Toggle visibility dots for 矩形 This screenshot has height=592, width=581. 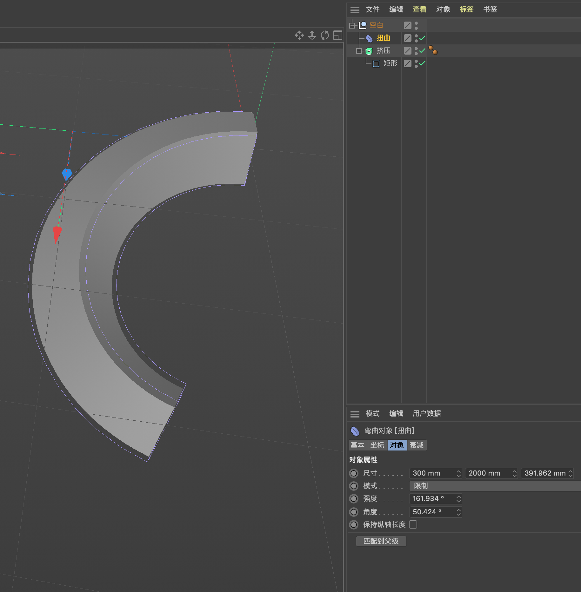click(x=416, y=63)
